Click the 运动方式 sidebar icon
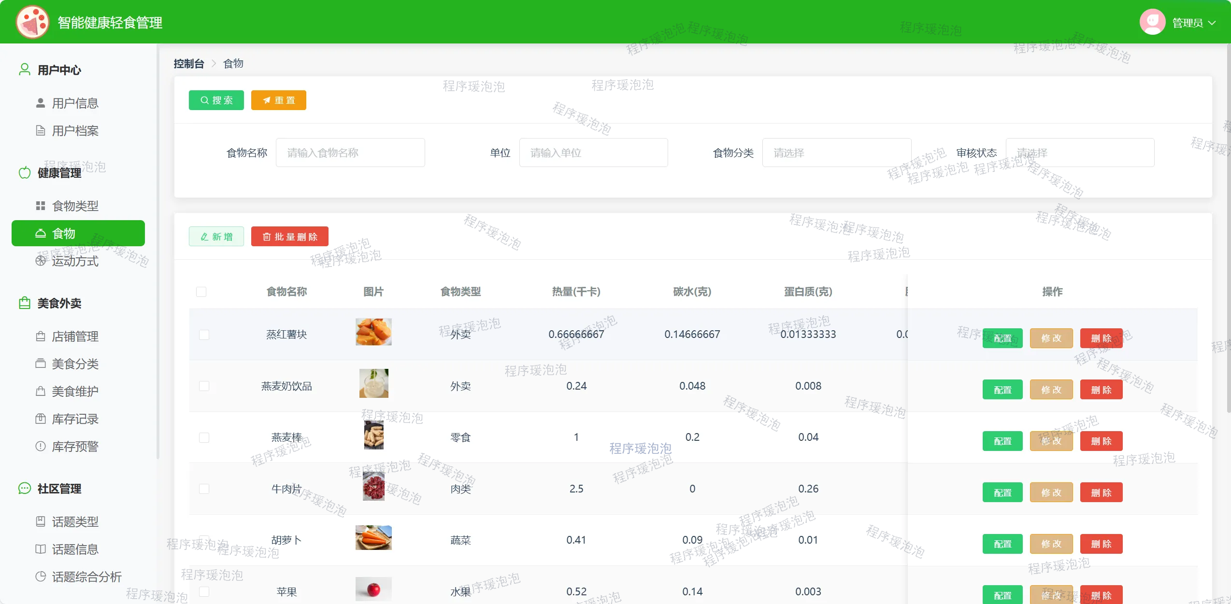The image size is (1231, 604). (x=41, y=261)
